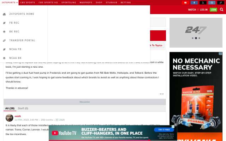Open the X (Twitter) social icon
This screenshot has width=226, height=141.
[203, 2]
